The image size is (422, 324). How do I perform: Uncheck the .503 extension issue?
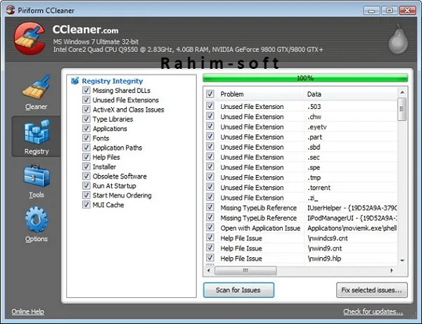click(x=210, y=106)
